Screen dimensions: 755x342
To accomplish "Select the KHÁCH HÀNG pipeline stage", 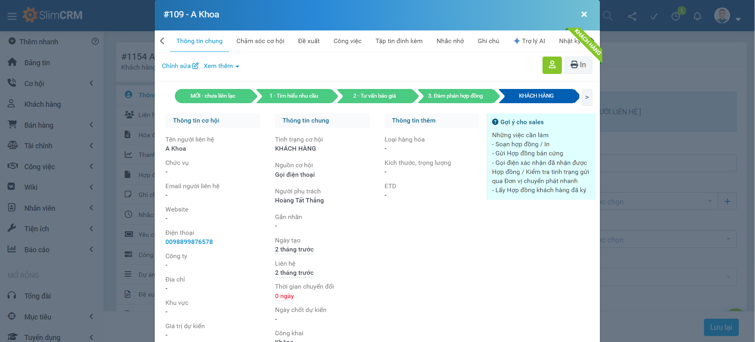I will 536,96.
